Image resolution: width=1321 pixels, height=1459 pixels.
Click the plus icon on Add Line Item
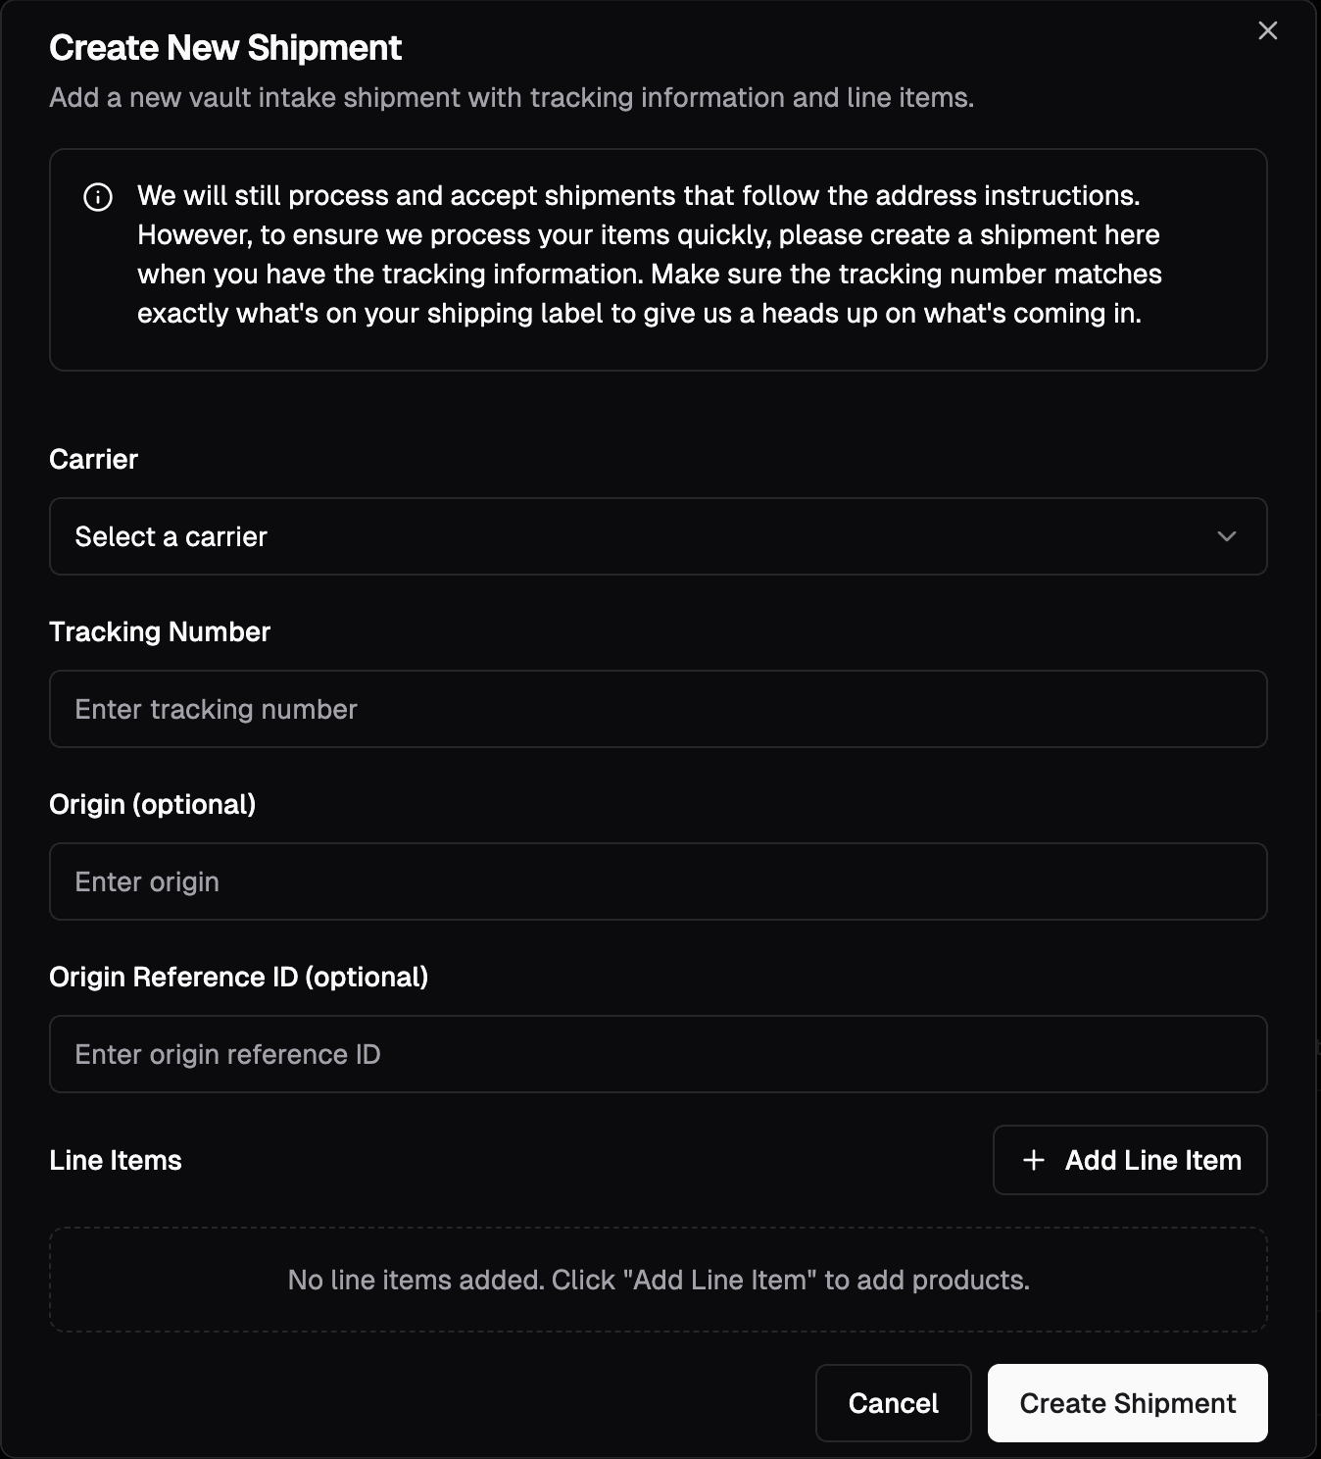[1032, 1160]
